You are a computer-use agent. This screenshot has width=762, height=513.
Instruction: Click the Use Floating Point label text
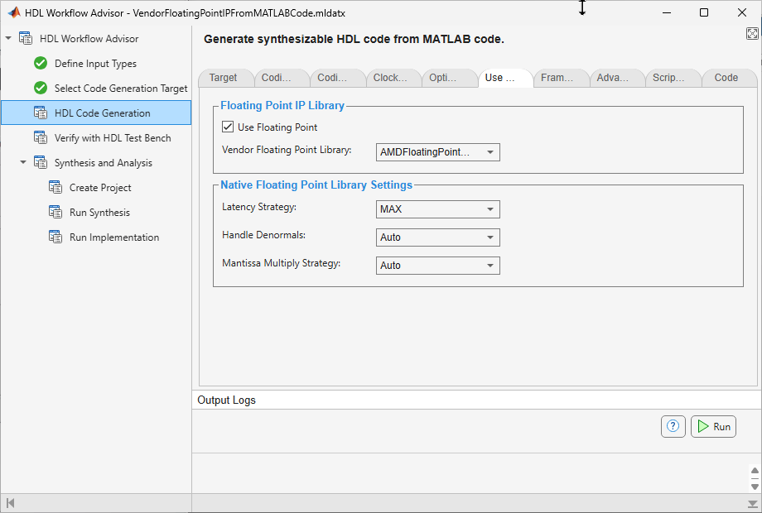(x=277, y=127)
